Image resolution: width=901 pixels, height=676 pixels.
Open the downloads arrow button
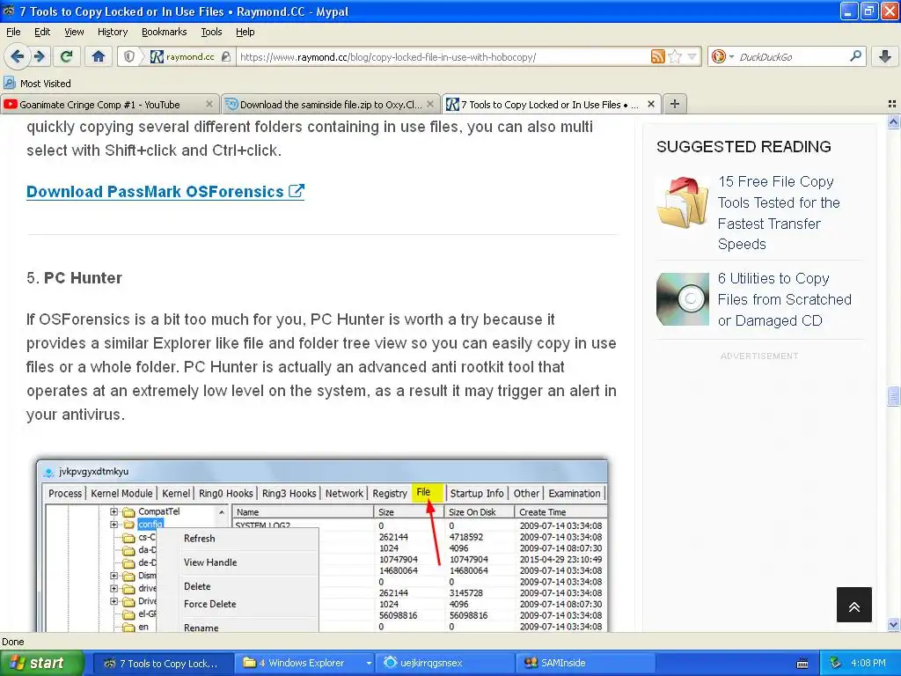point(885,56)
